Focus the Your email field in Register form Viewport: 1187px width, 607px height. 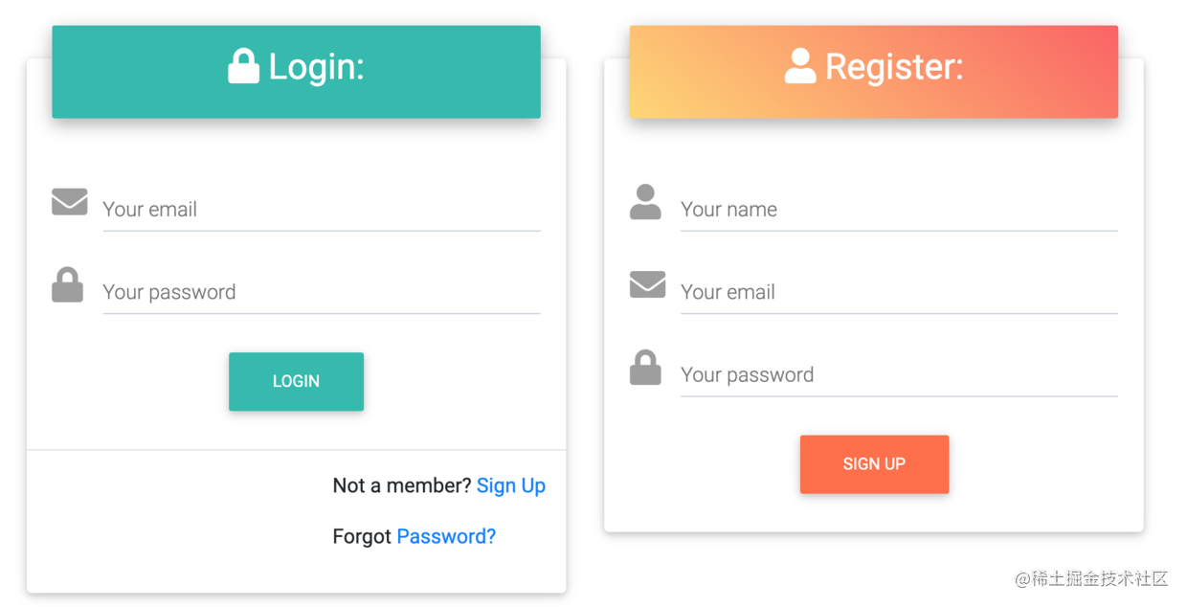click(898, 292)
